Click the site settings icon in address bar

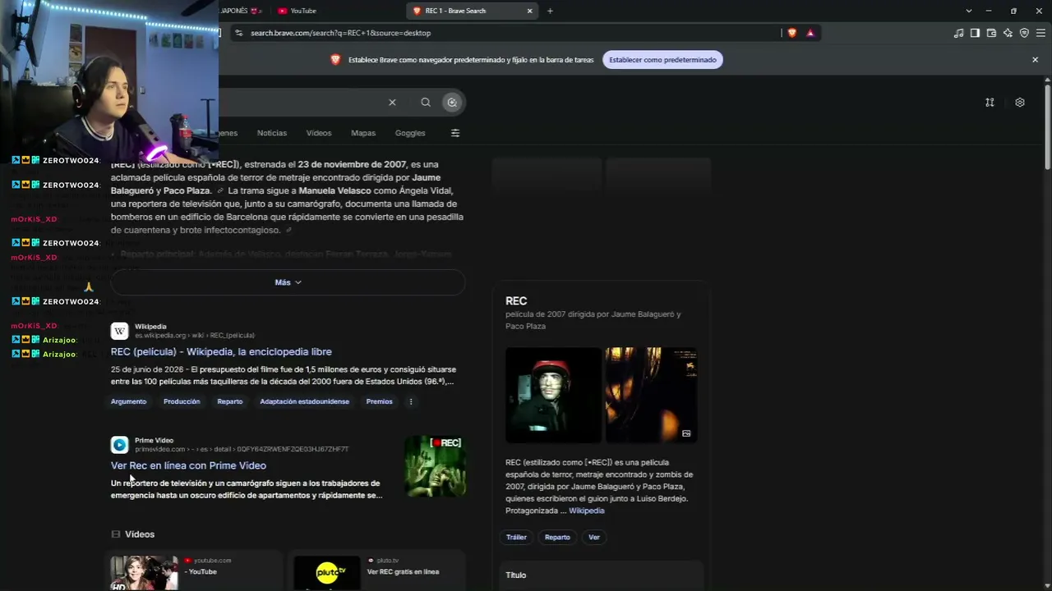[x=238, y=33]
